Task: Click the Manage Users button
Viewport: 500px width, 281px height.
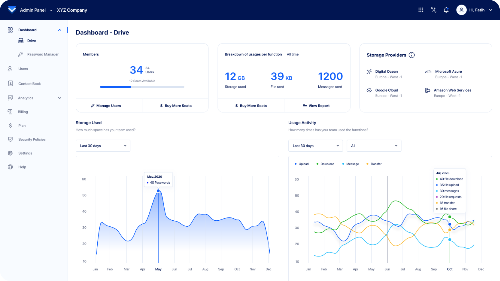Action: [109, 106]
